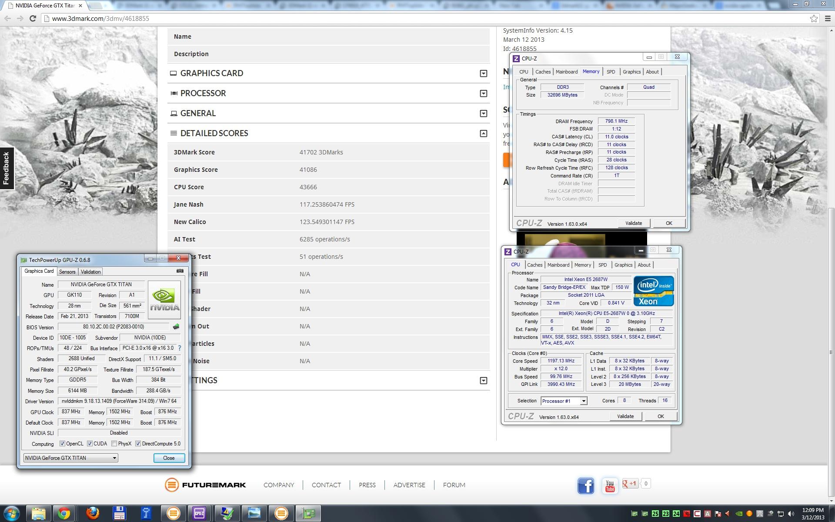Open Futuremark YouTube channel icon
835x522 pixels.
pyautogui.click(x=610, y=485)
